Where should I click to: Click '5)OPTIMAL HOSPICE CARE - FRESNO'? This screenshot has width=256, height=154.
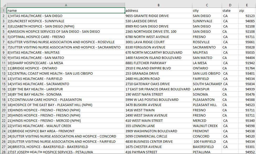tap(66, 37)
